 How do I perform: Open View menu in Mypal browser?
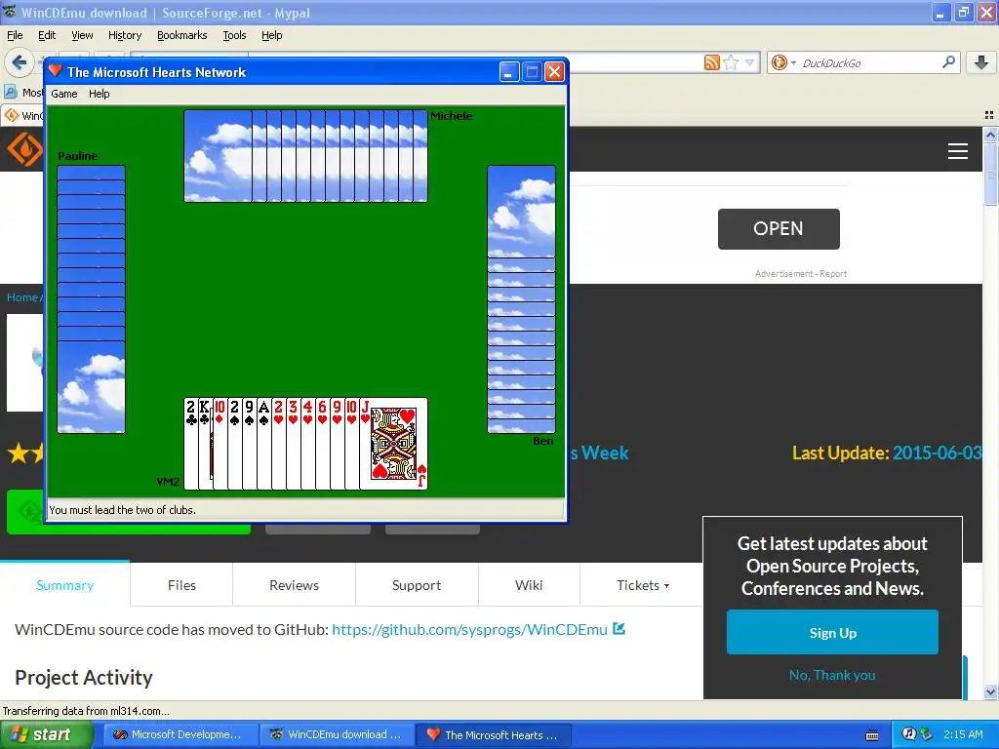pyautogui.click(x=82, y=35)
